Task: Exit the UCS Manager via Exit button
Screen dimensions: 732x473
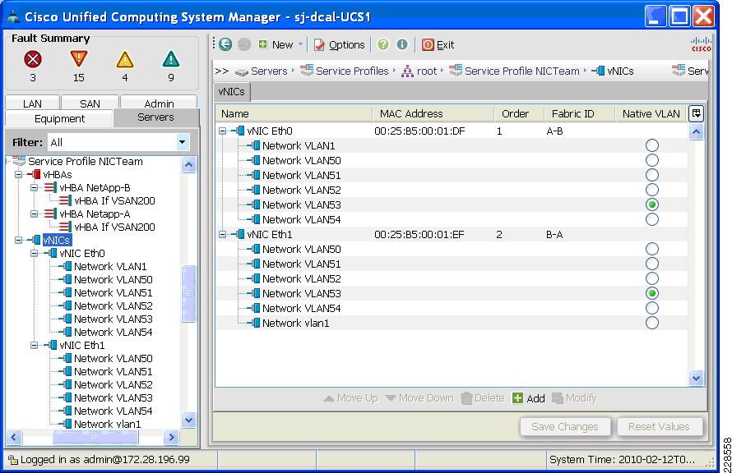Action: point(438,44)
